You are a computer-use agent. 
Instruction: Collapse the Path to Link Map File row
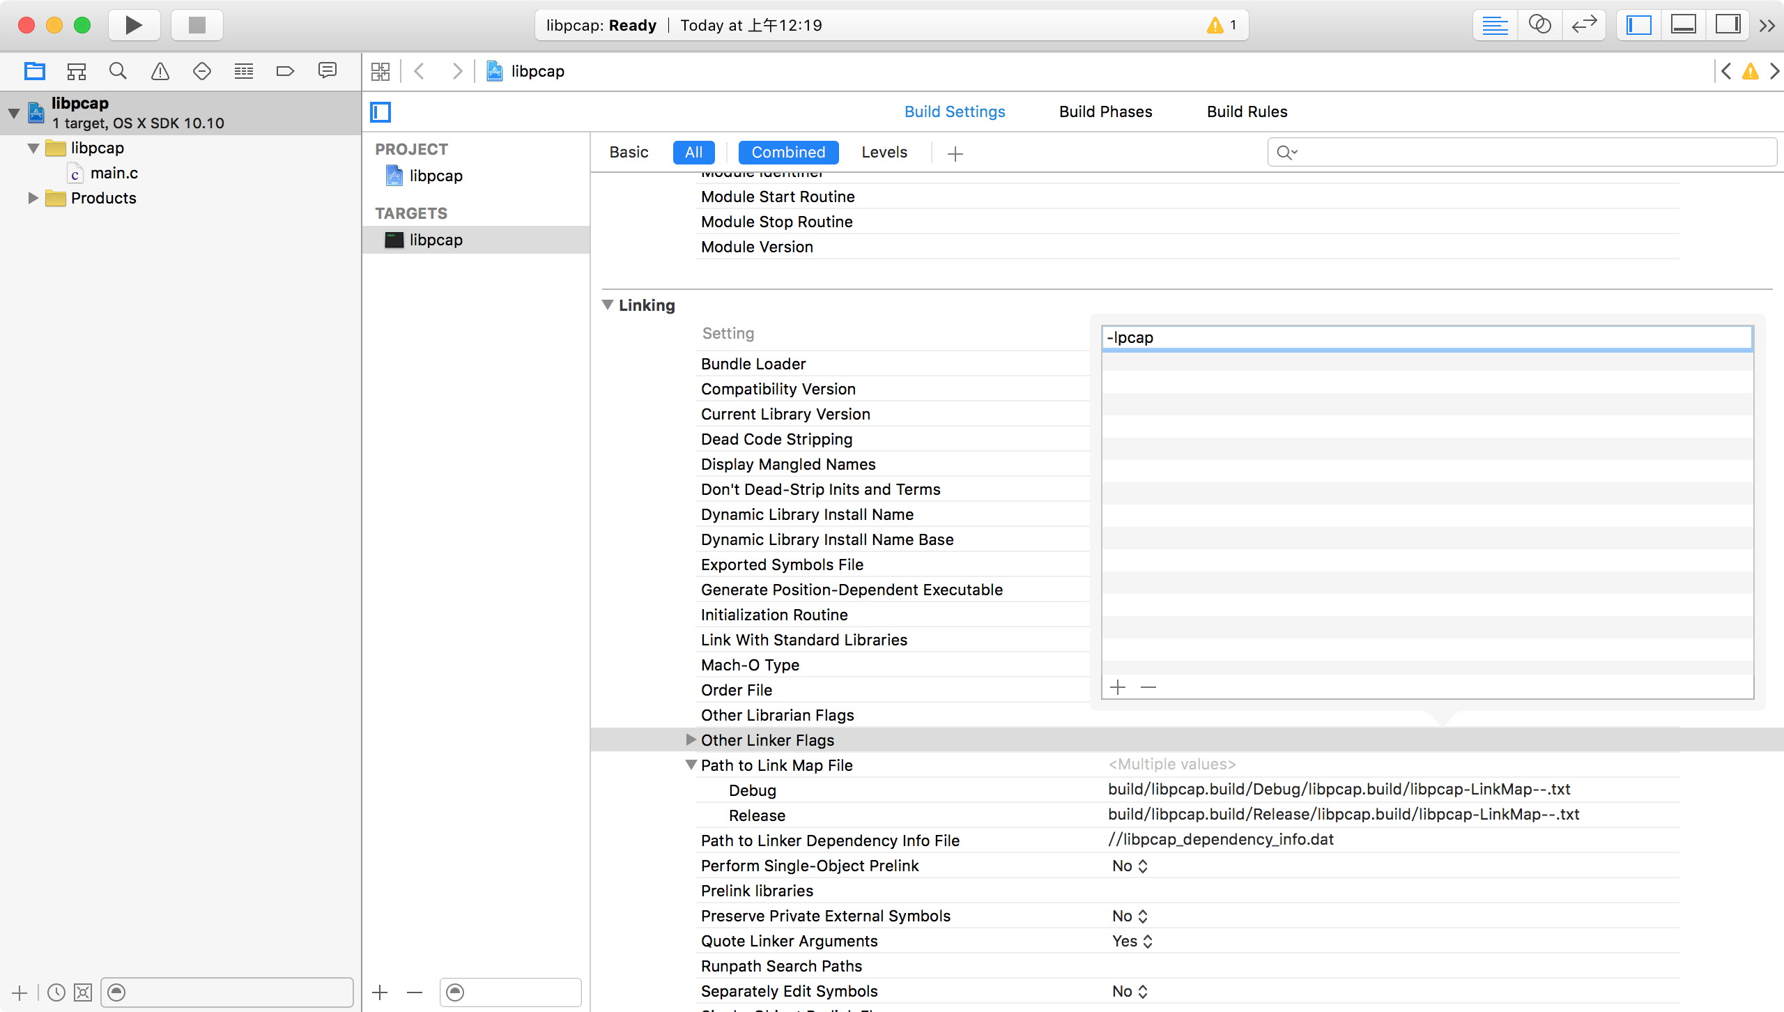691,765
